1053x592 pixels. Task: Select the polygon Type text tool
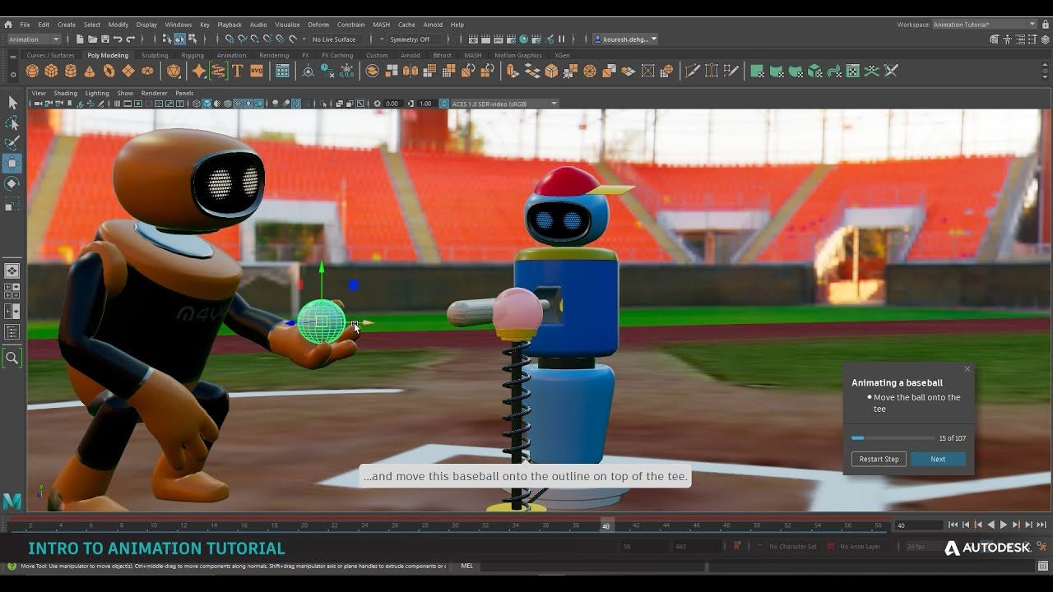[x=238, y=72]
